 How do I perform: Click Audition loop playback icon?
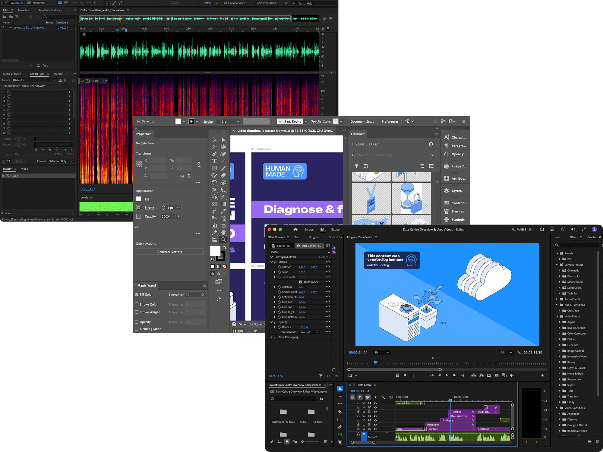click(x=38, y=65)
